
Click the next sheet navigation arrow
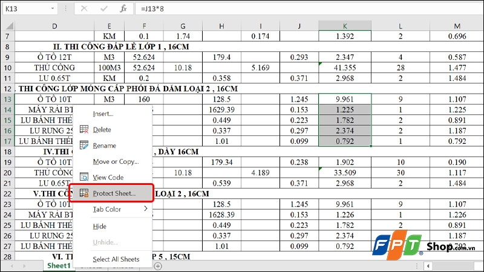(24, 266)
